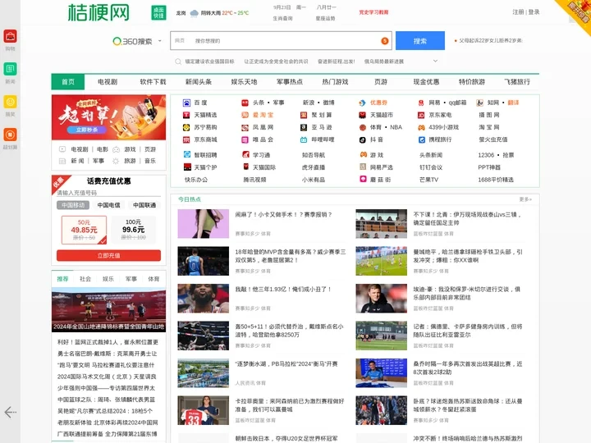Click the 4399小游戏 gamepad icon
Screen dimensions: 591x443
click(x=421, y=127)
